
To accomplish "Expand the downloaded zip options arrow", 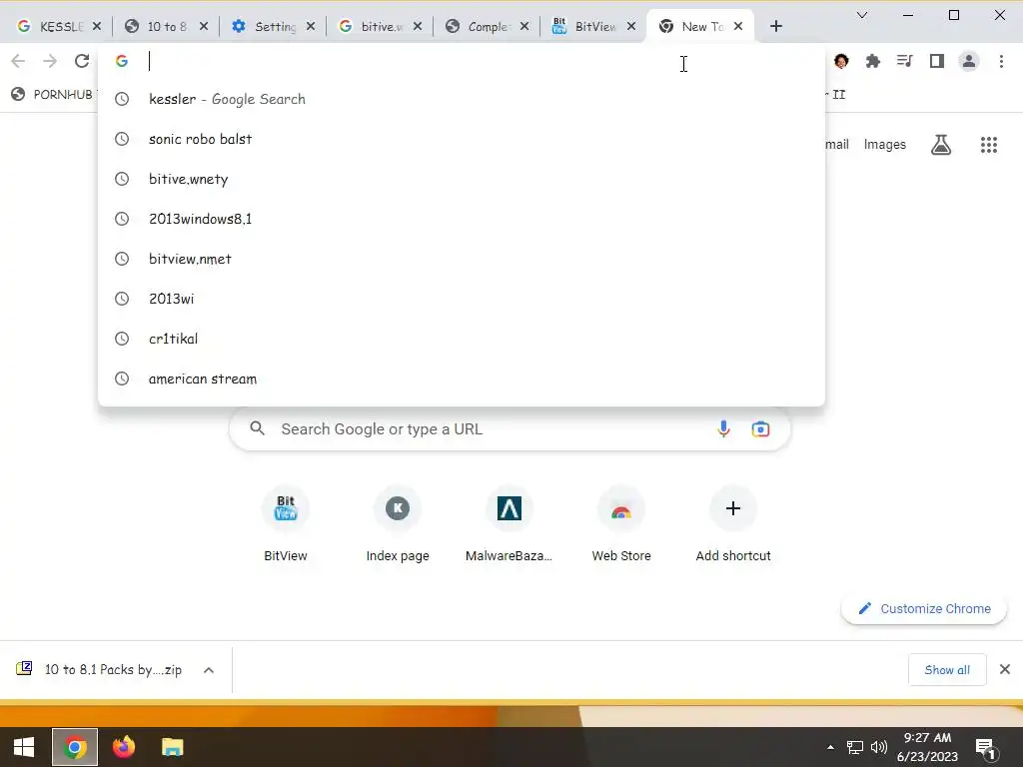I will 209,670.
